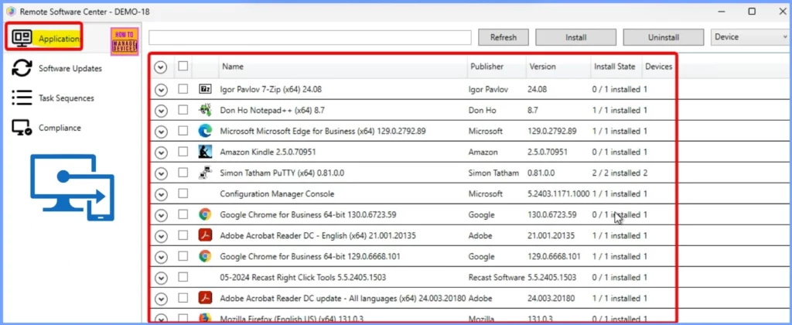Expand the Configuration Manager Console row
This screenshot has width=792, height=325.
(x=161, y=194)
